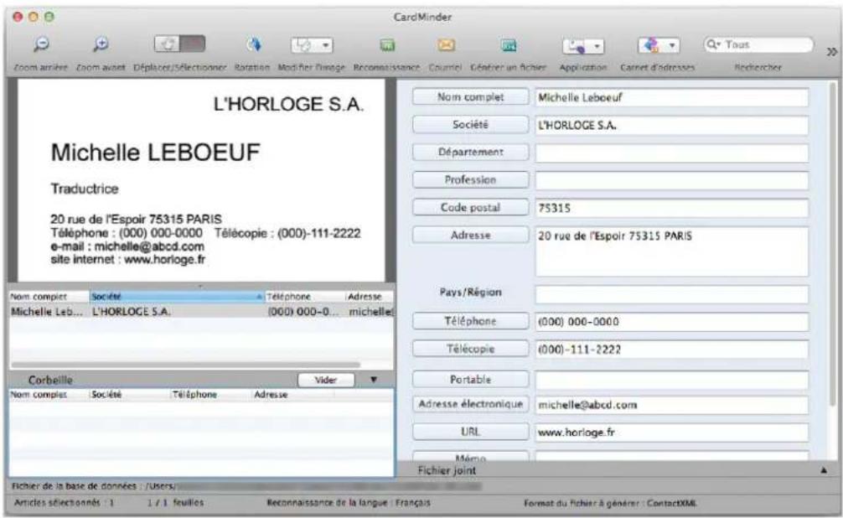The height and width of the screenshot is (518, 843).
Task: Click the Zoom avant magnifier icon
Action: [x=101, y=44]
